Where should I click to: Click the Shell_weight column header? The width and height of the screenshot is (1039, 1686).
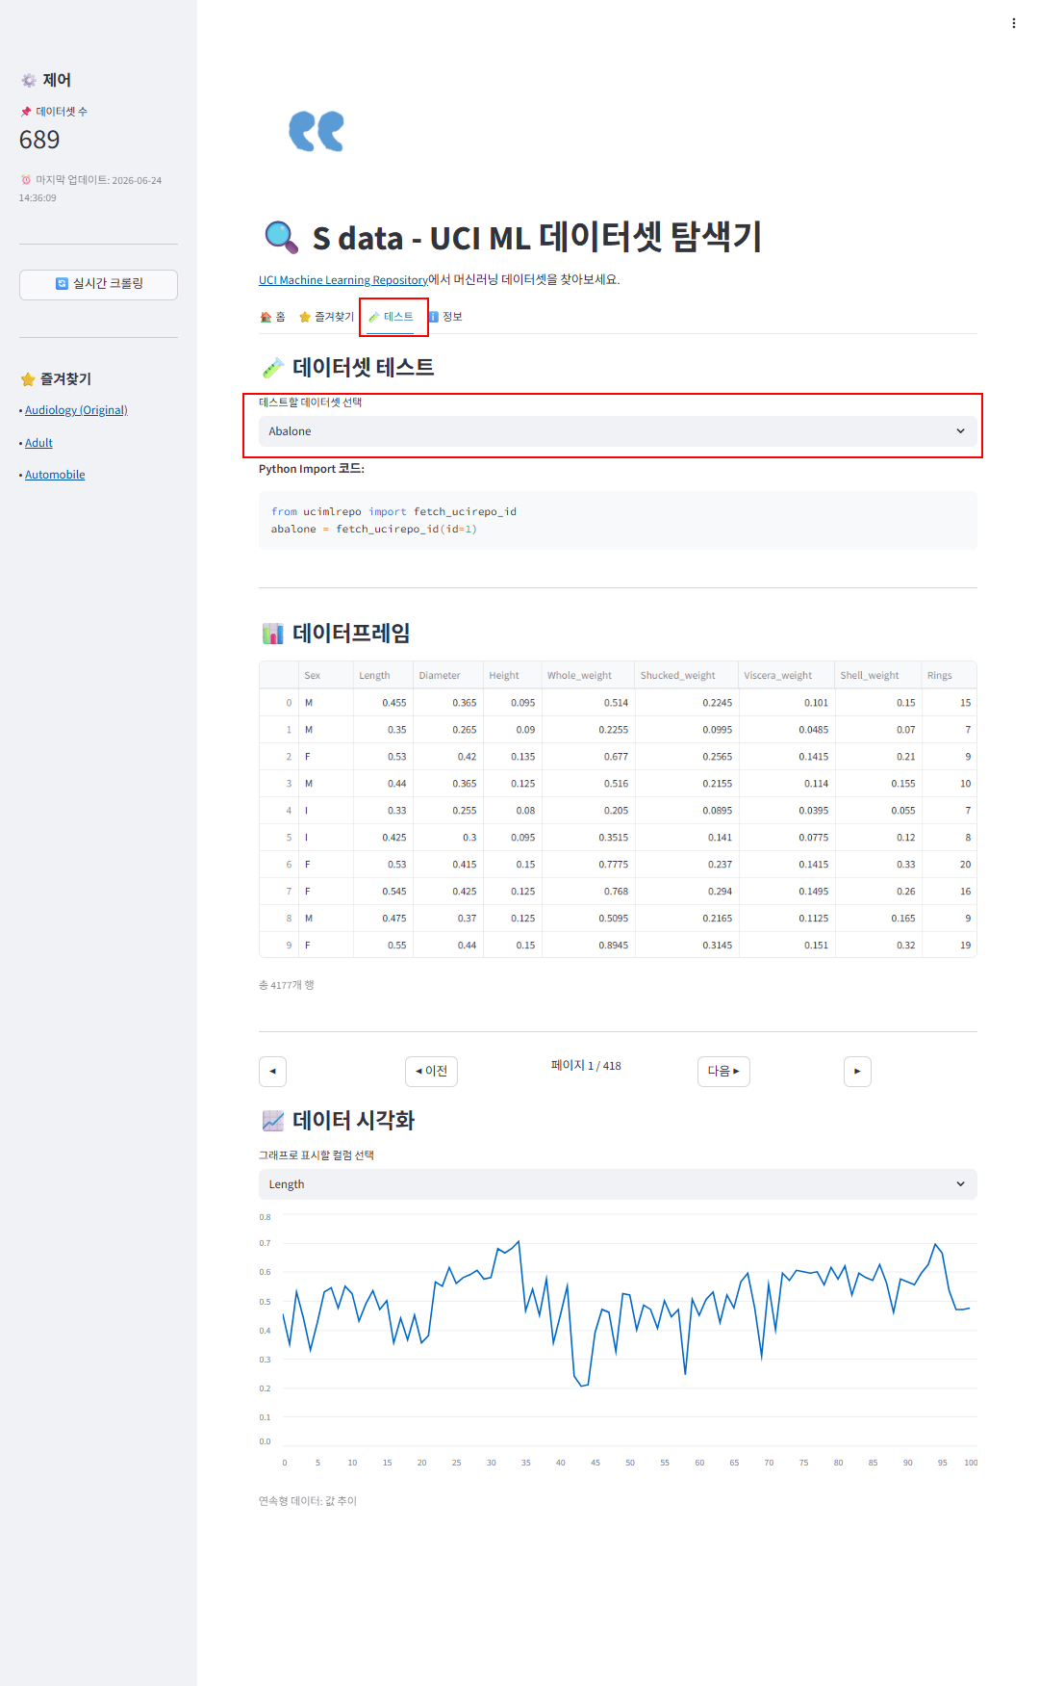(x=877, y=675)
